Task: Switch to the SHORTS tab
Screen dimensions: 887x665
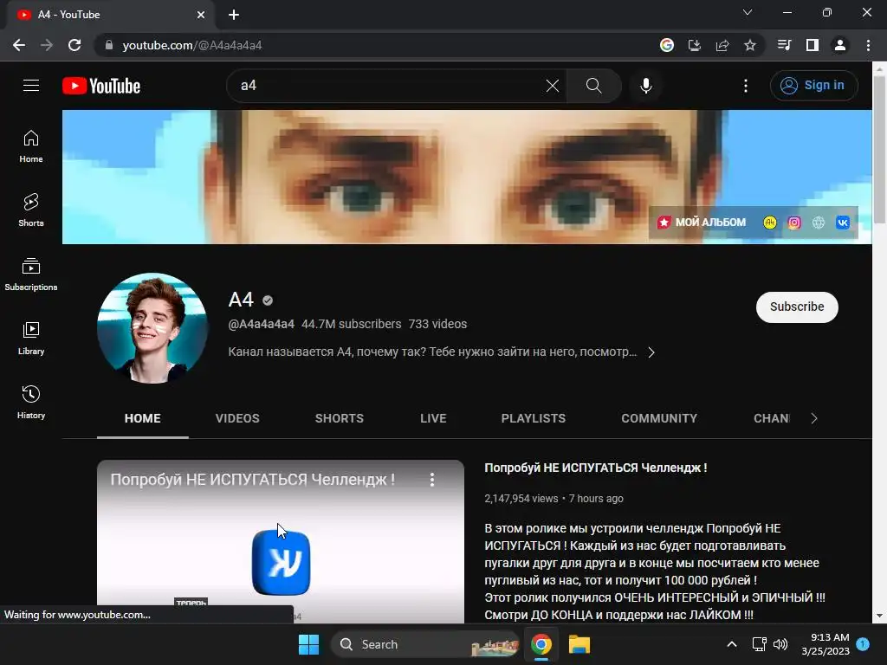Action: (x=340, y=418)
